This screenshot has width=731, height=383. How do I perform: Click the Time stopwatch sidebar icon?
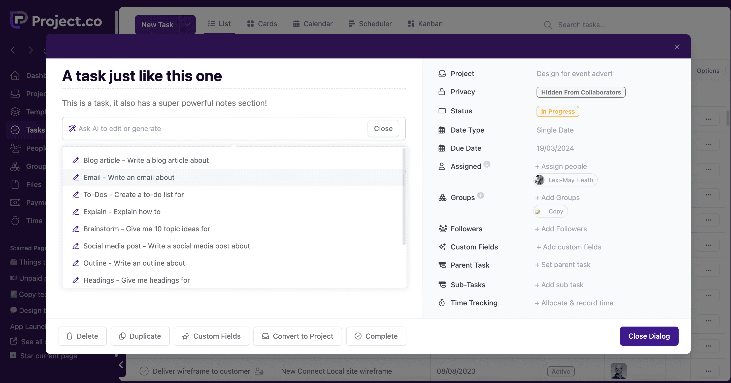[x=15, y=220]
